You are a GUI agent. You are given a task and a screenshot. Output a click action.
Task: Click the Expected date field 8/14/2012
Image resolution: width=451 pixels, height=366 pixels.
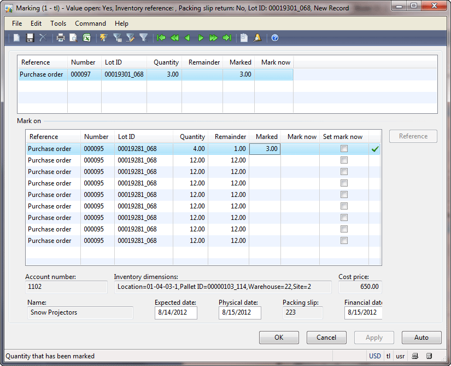pyautogui.click(x=175, y=313)
